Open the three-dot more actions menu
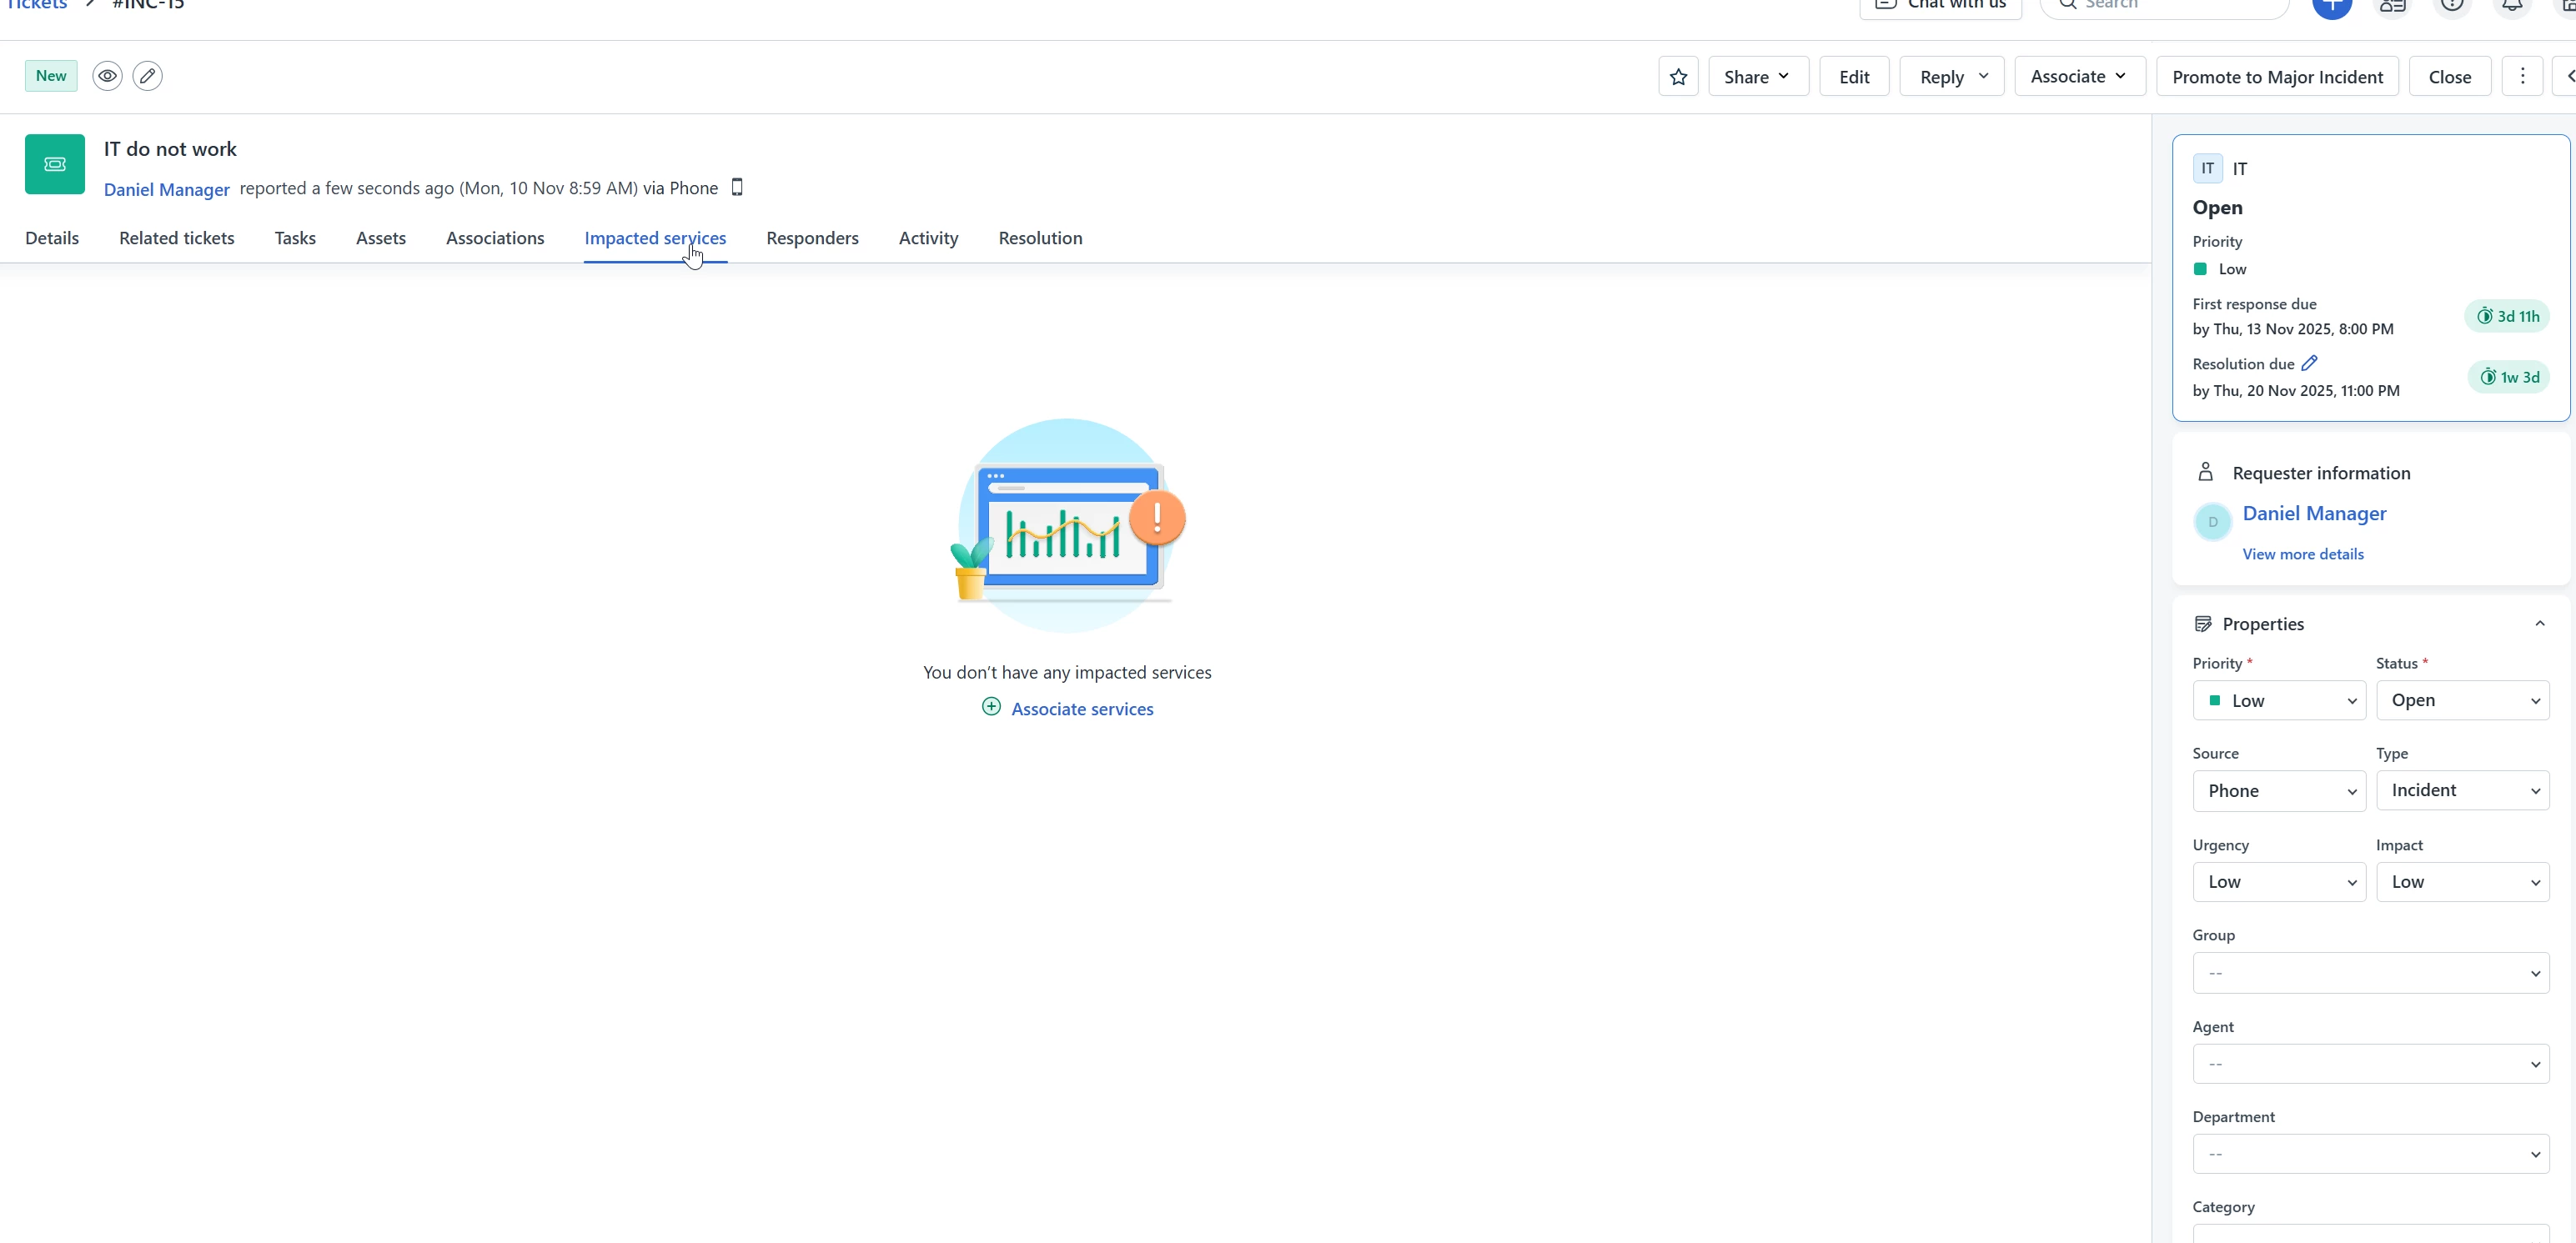The image size is (2576, 1243). tap(2522, 77)
